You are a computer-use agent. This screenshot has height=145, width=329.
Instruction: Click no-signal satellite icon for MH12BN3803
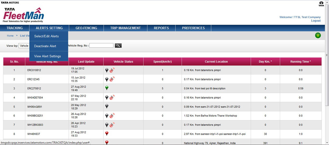pos(112,124)
